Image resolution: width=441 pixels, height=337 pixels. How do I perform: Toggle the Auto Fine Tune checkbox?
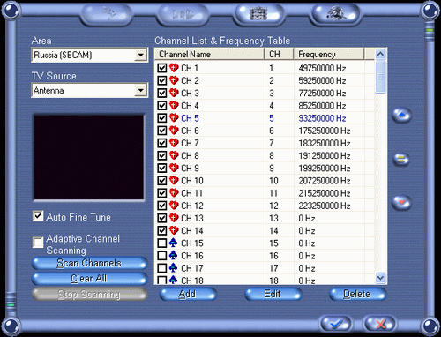coord(38,216)
